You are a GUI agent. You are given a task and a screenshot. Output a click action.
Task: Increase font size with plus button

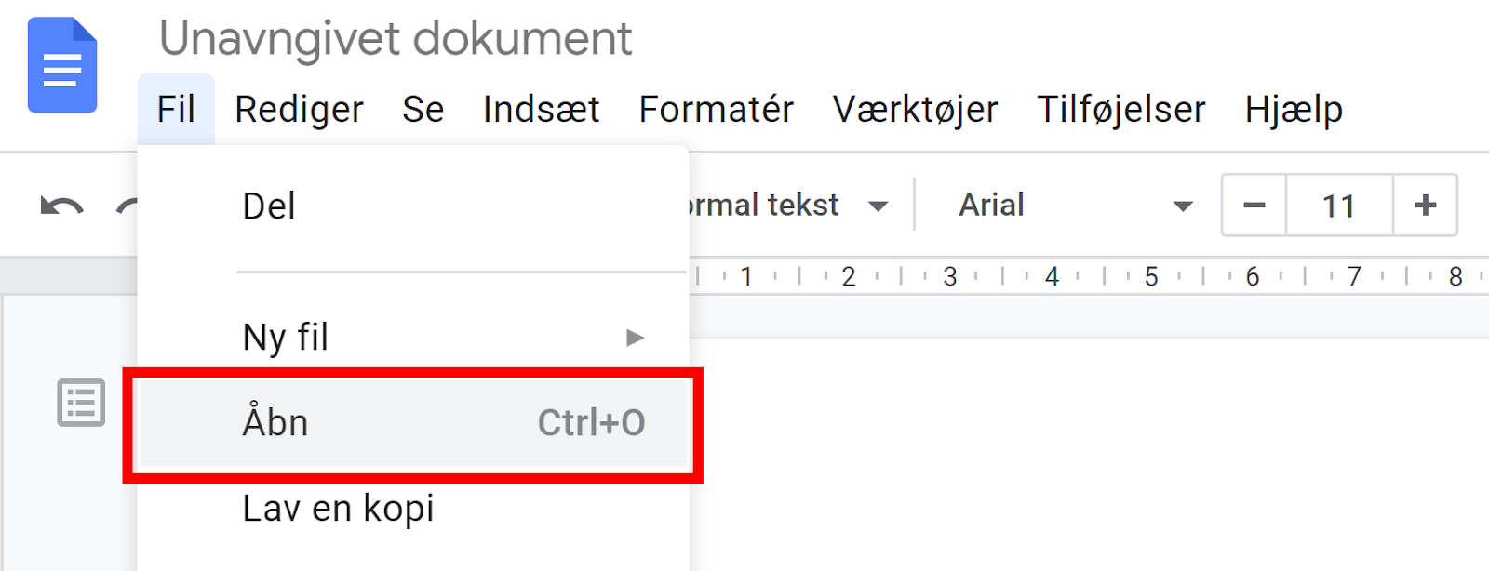coord(1425,206)
